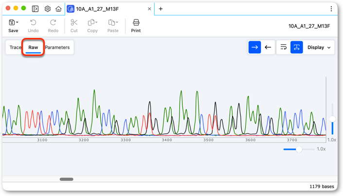Viewport: 343px width, 196px height.
Task: Adjust the vertical zoom slider
Action: pos(332,119)
